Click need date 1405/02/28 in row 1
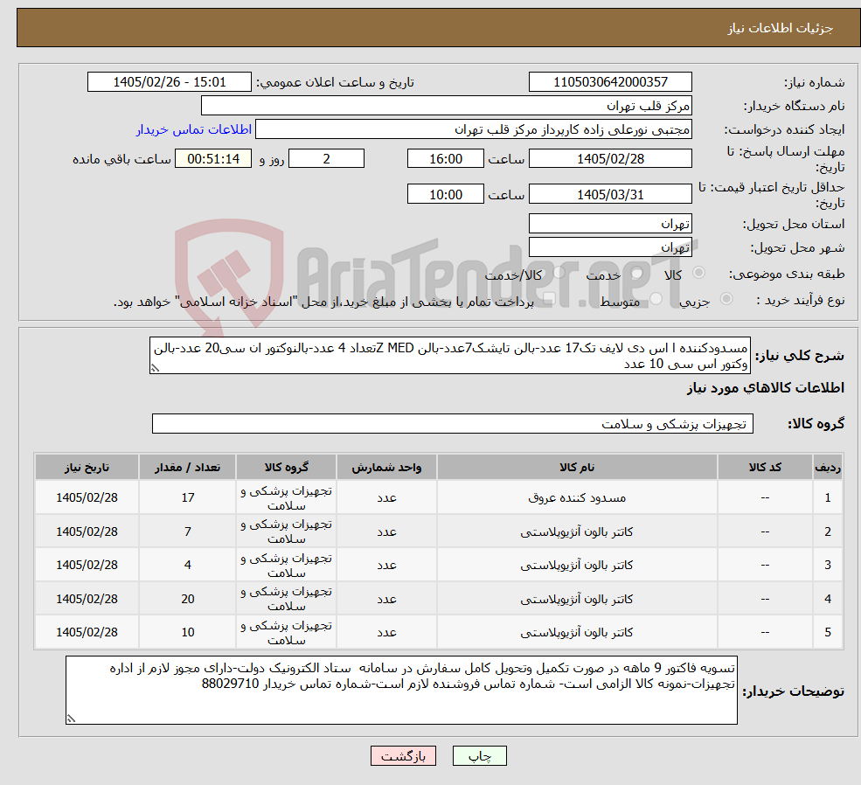The height and width of the screenshot is (785, 861). (87, 497)
